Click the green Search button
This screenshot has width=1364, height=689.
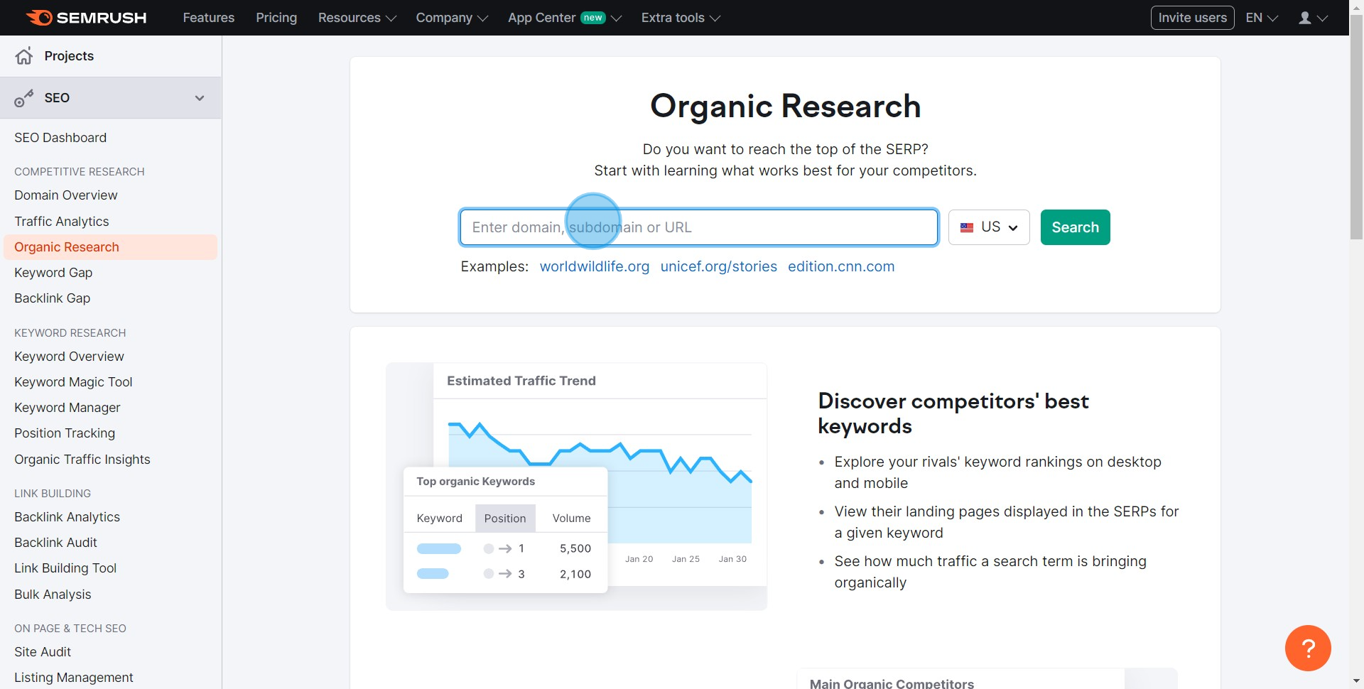[x=1075, y=227]
